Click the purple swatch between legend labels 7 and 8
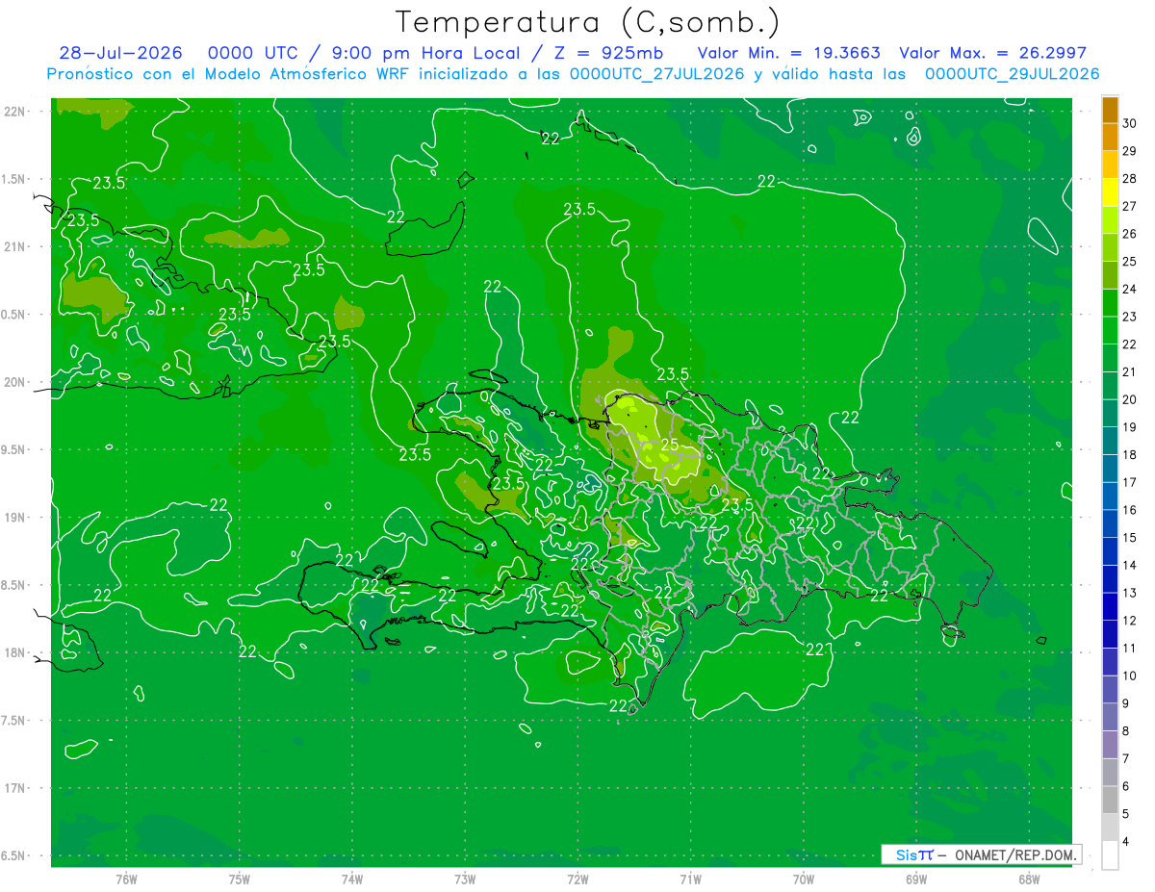This screenshot has height=892, width=1155. coord(1110,745)
